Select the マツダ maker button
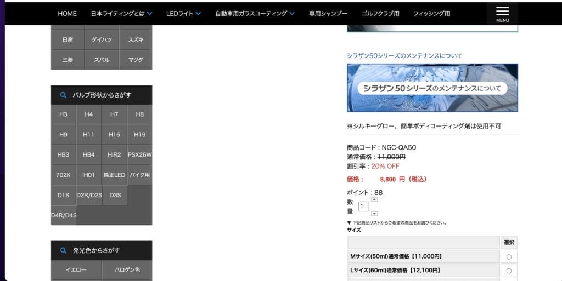This screenshot has height=281, width=562. click(136, 60)
